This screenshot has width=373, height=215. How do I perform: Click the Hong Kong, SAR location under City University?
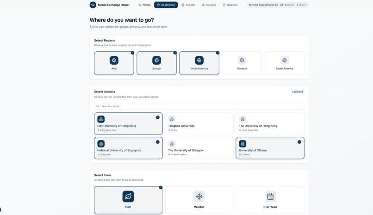108,130
